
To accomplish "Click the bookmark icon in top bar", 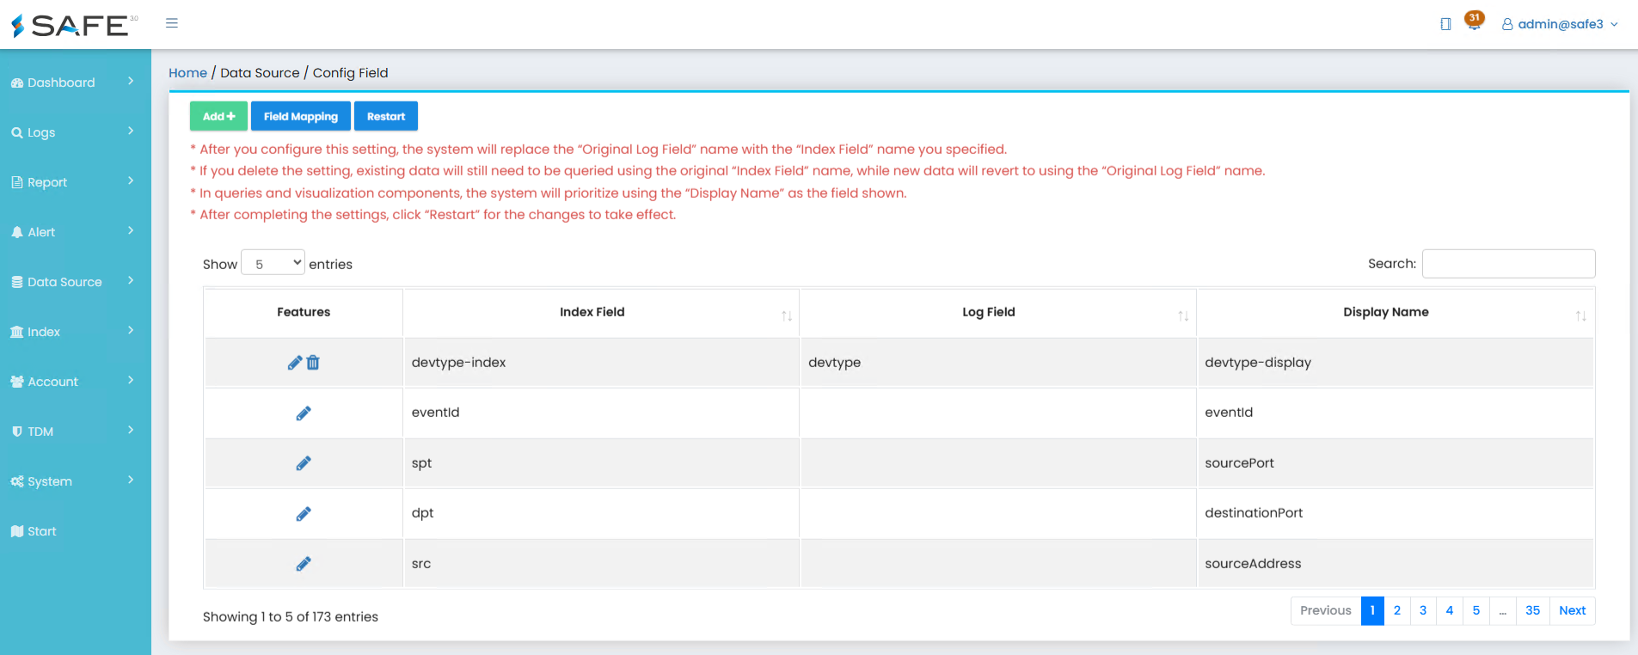I will coord(1445,24).
